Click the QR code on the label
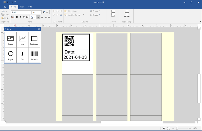 (x=69, y=41)
